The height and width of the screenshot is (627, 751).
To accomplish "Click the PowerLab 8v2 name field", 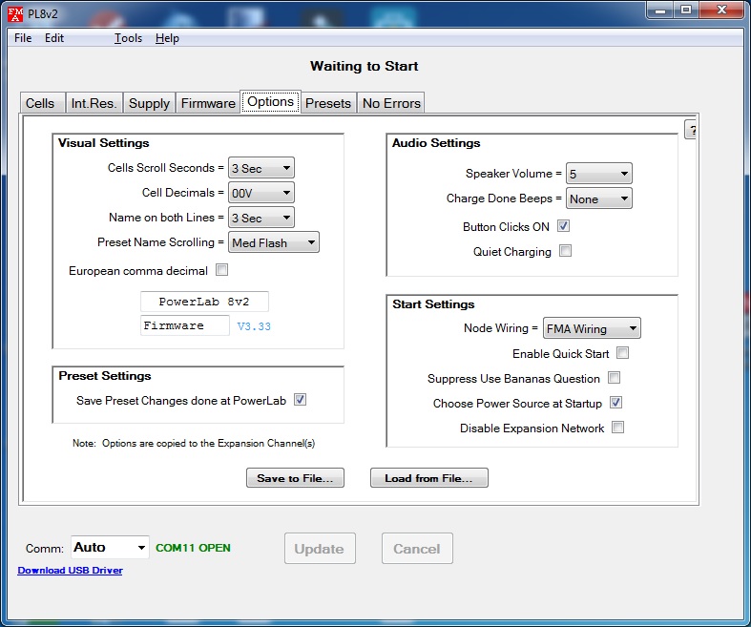I will pyautogui.click(x=204, y=302).
